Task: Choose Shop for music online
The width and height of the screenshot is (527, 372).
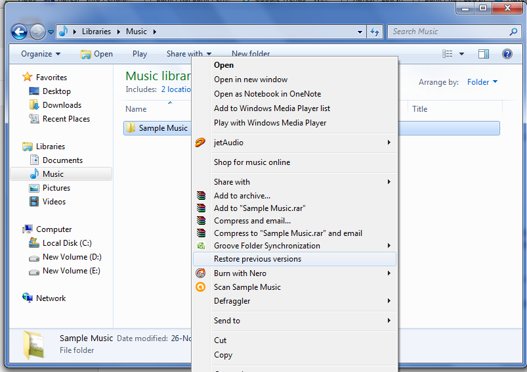Action: click(x=295, y=162)
